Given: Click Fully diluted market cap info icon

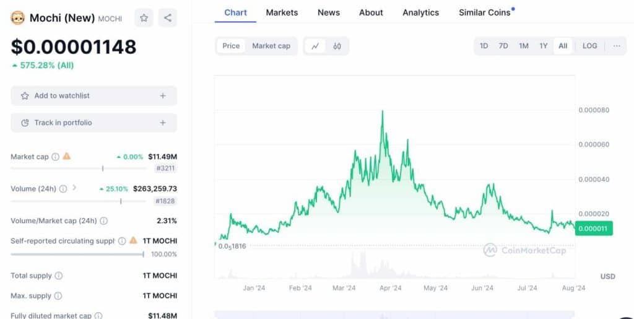Looking at the screenshot, I should pyautogui.click(x=98, y=316).
